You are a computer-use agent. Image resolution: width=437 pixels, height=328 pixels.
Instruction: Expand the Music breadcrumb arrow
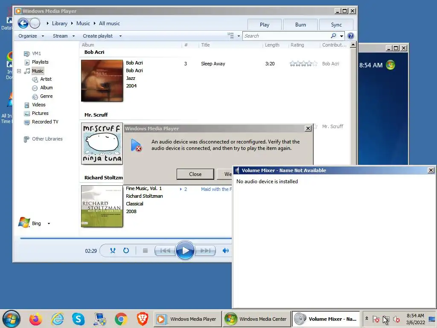[x=95, y=23]
